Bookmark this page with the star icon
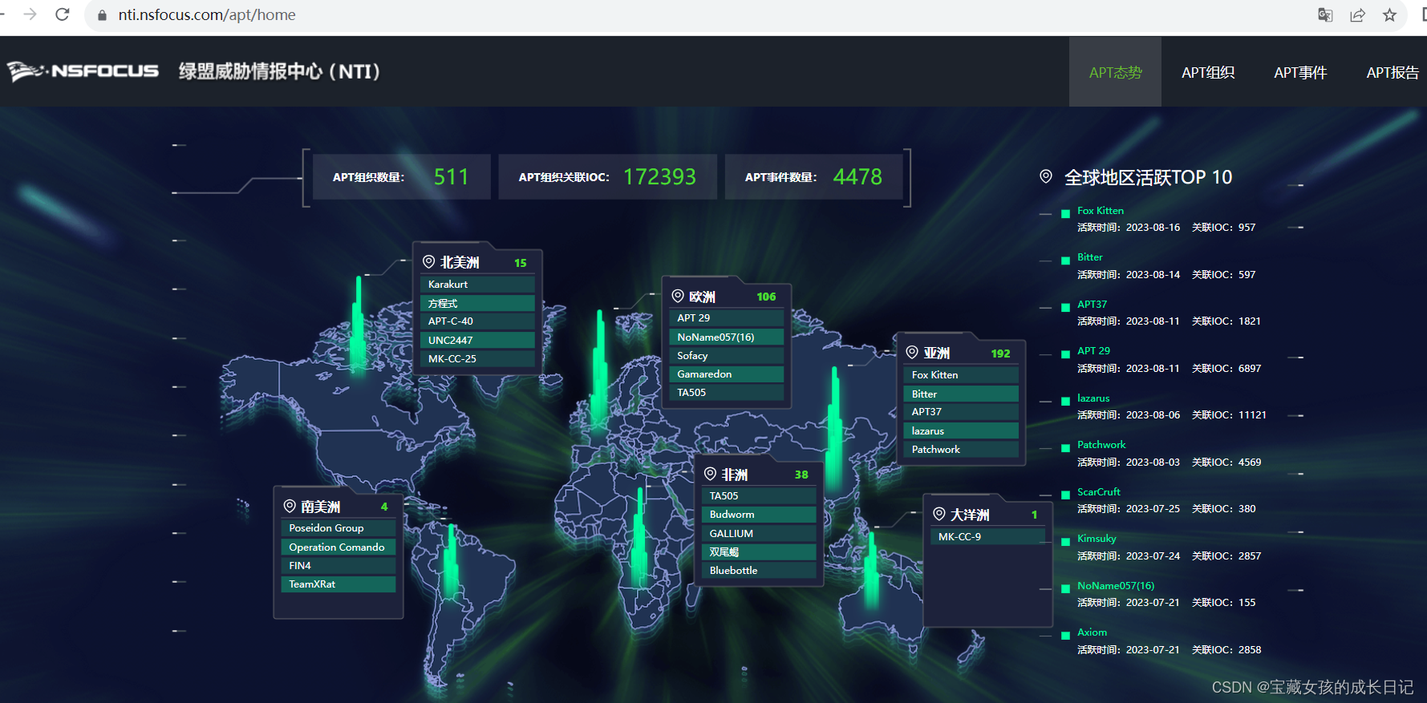 coord(1389,15)
